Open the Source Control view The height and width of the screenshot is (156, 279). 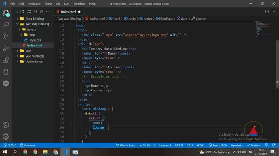pyautogui.click(x=6, y=36)
